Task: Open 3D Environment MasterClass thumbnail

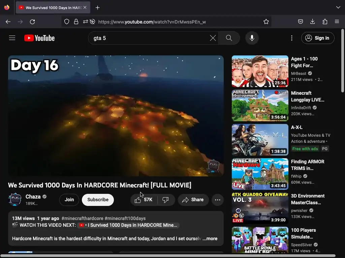Action: [260, 208]
